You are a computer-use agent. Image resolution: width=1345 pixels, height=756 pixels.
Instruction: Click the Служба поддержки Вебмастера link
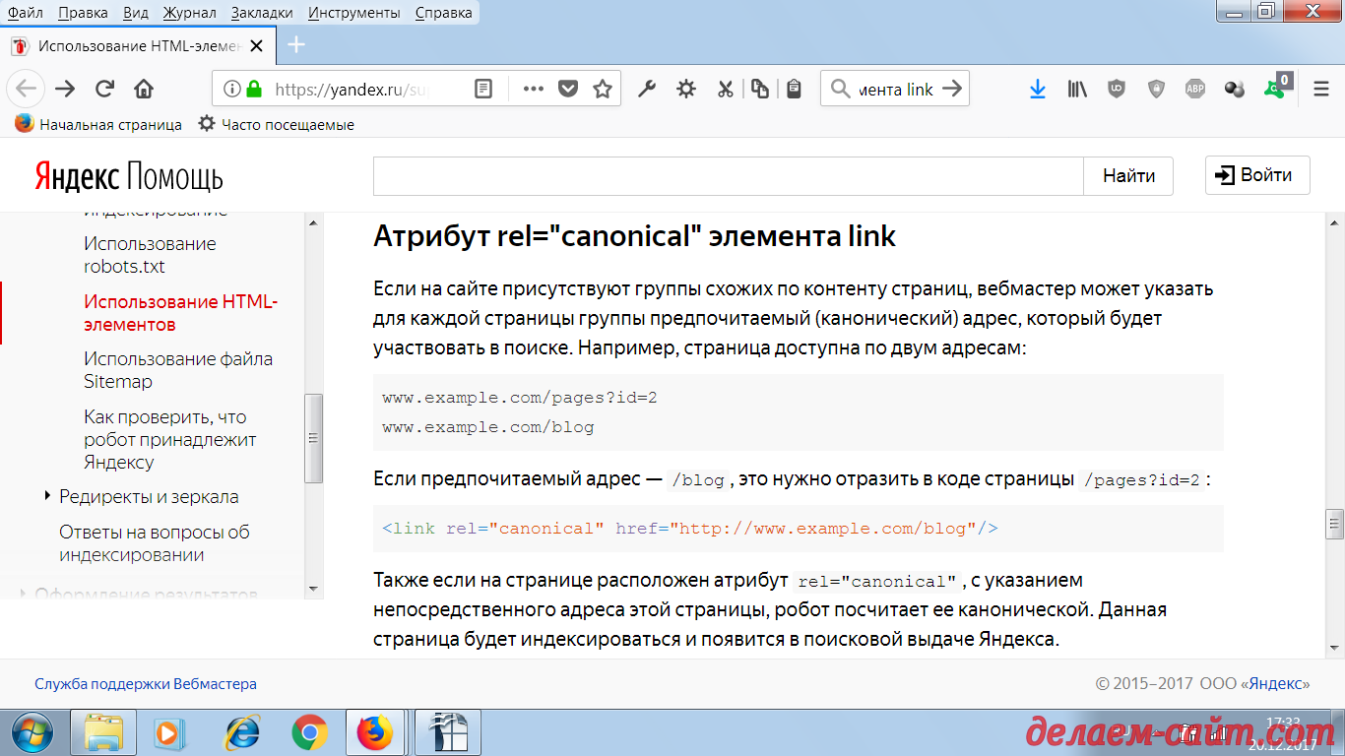tap(146, 683)
